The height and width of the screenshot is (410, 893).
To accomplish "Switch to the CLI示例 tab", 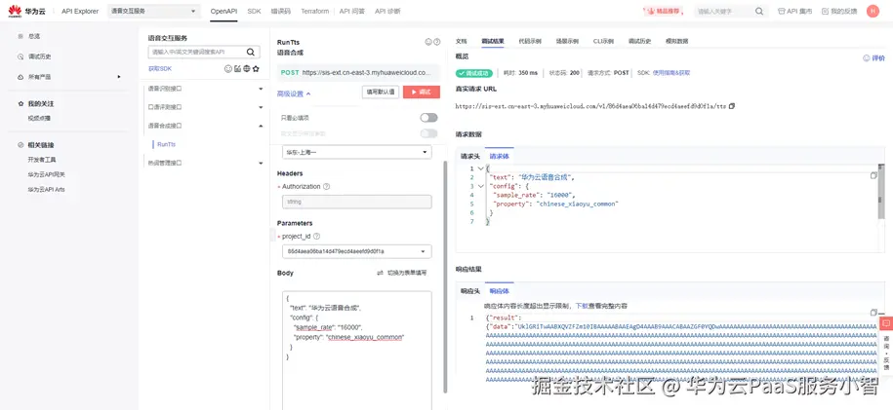I will tap(603, 42).
